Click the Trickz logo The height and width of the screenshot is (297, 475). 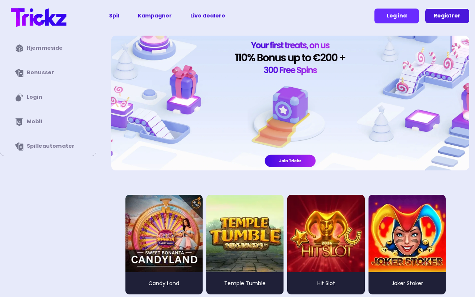point(39,17)
